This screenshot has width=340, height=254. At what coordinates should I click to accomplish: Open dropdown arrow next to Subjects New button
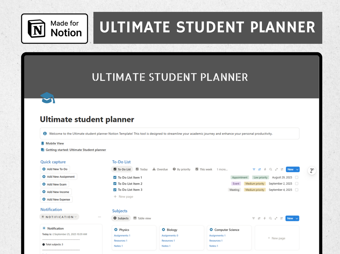297,219
